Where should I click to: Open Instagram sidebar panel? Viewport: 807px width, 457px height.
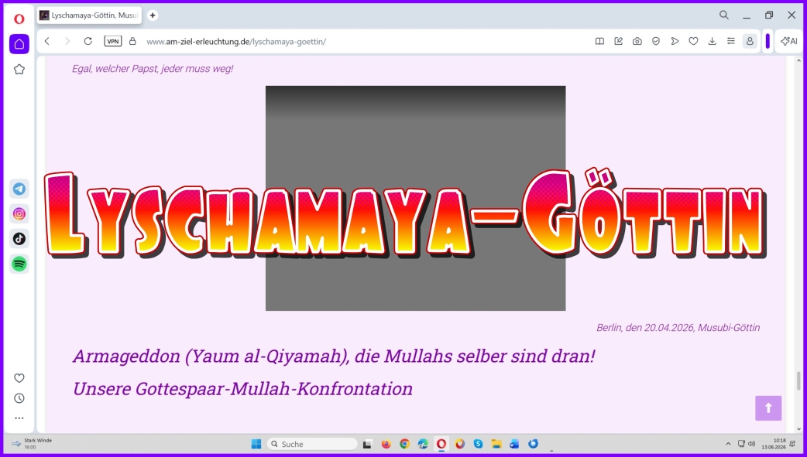coord(19,214)
